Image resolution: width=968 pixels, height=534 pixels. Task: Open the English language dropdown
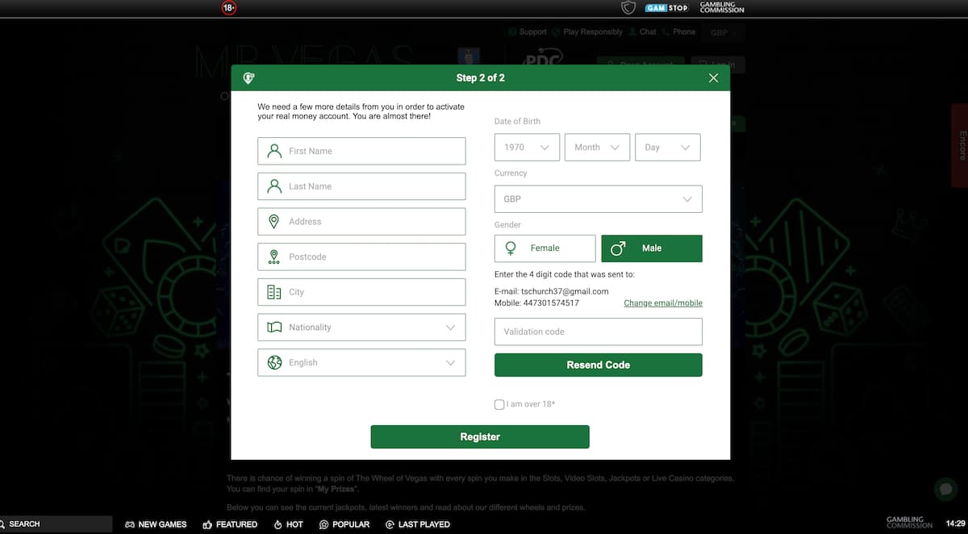[362, 362]
